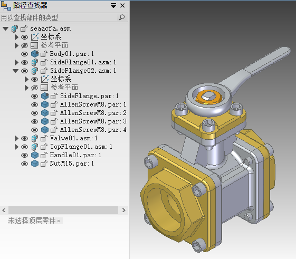Click the PathFinder panel icon in the header
Screen dimensions: 296x259
pyautogui.click(x=6, y=6)
